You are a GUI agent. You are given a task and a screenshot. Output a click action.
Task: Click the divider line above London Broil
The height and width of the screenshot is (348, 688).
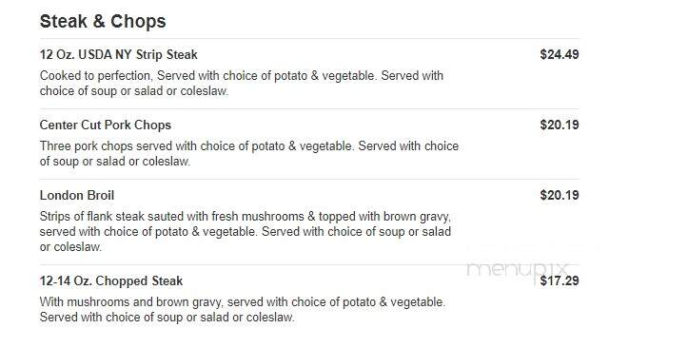[309, 179]
